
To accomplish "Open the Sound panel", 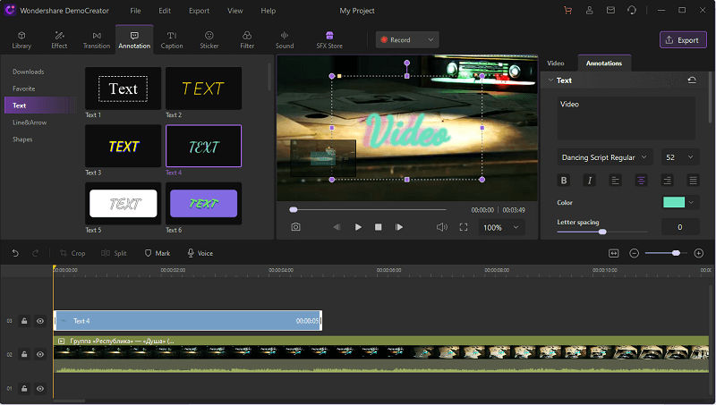I will pos(285,40).
